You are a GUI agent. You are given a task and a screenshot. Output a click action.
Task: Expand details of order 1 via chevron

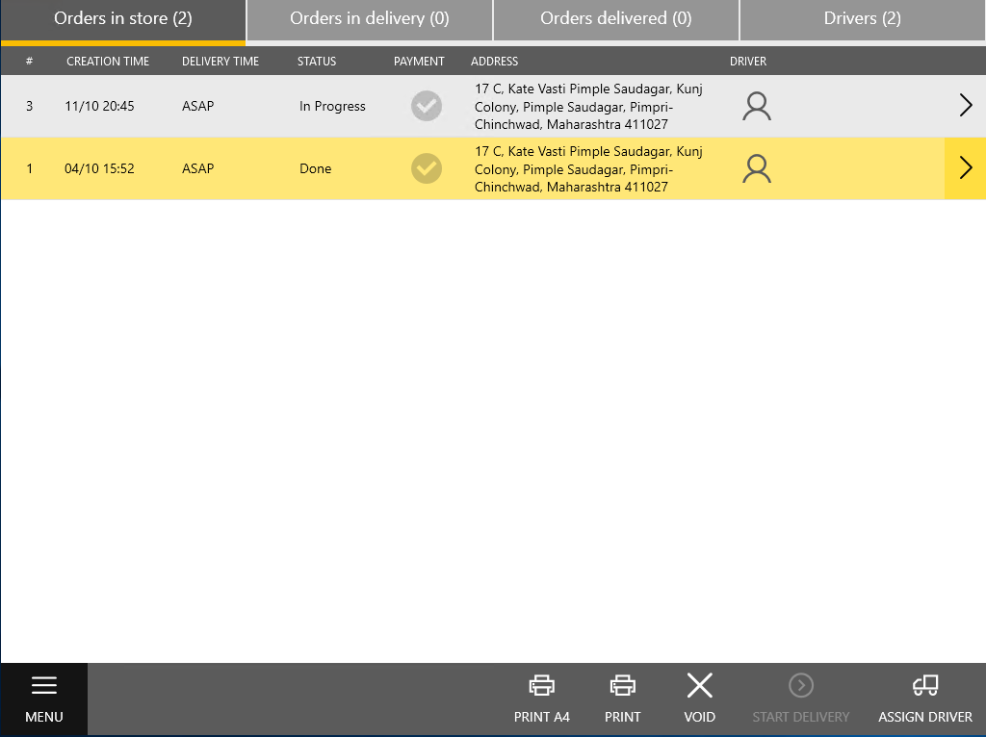click(x=966, y=167)
